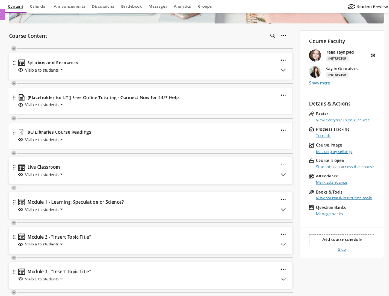Screen dimensions: 389x296
Task: Click the drag handle beside Live Classroom
Action: click(14, 167)
